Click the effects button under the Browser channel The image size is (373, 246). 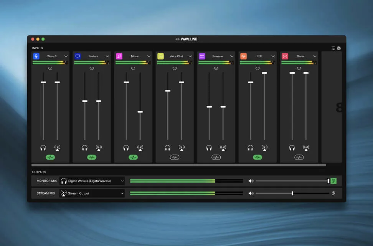tap(216, 157)
